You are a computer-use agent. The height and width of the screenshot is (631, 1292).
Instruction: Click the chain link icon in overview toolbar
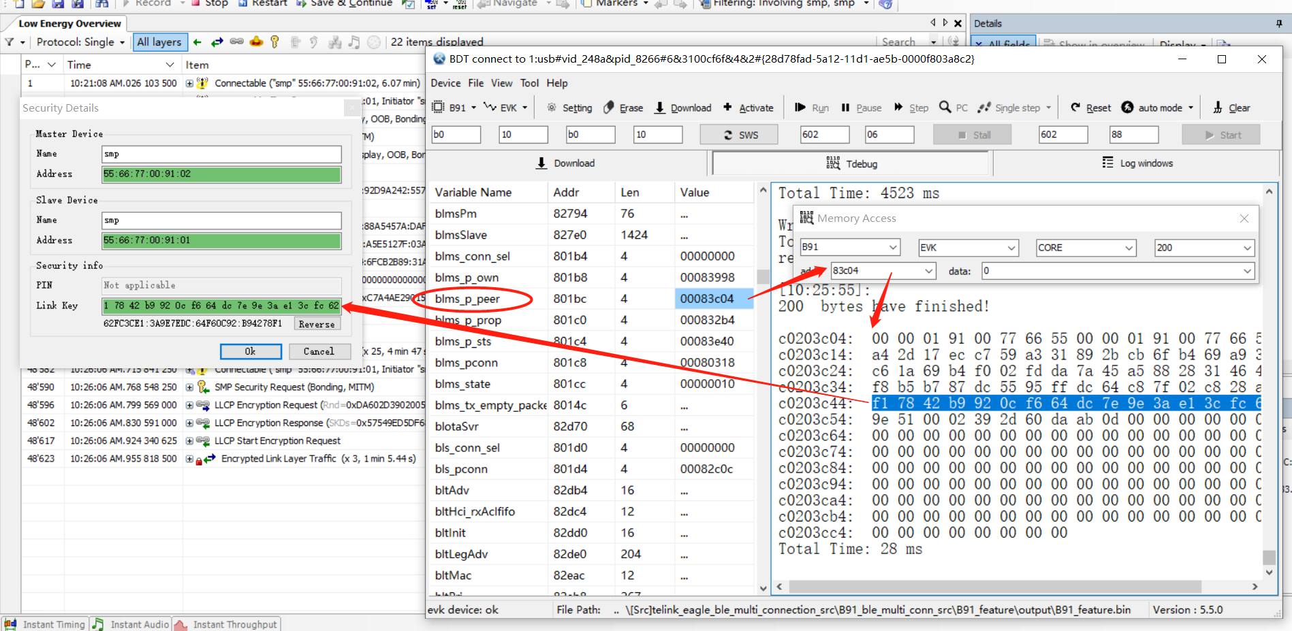236,42
